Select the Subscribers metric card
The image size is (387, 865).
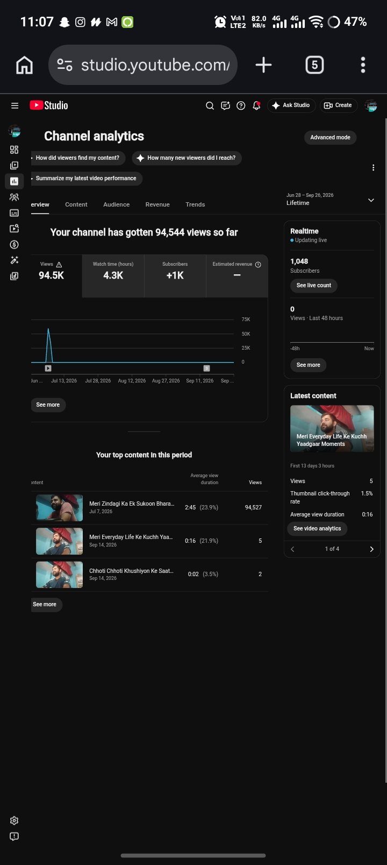click(175, 276)
